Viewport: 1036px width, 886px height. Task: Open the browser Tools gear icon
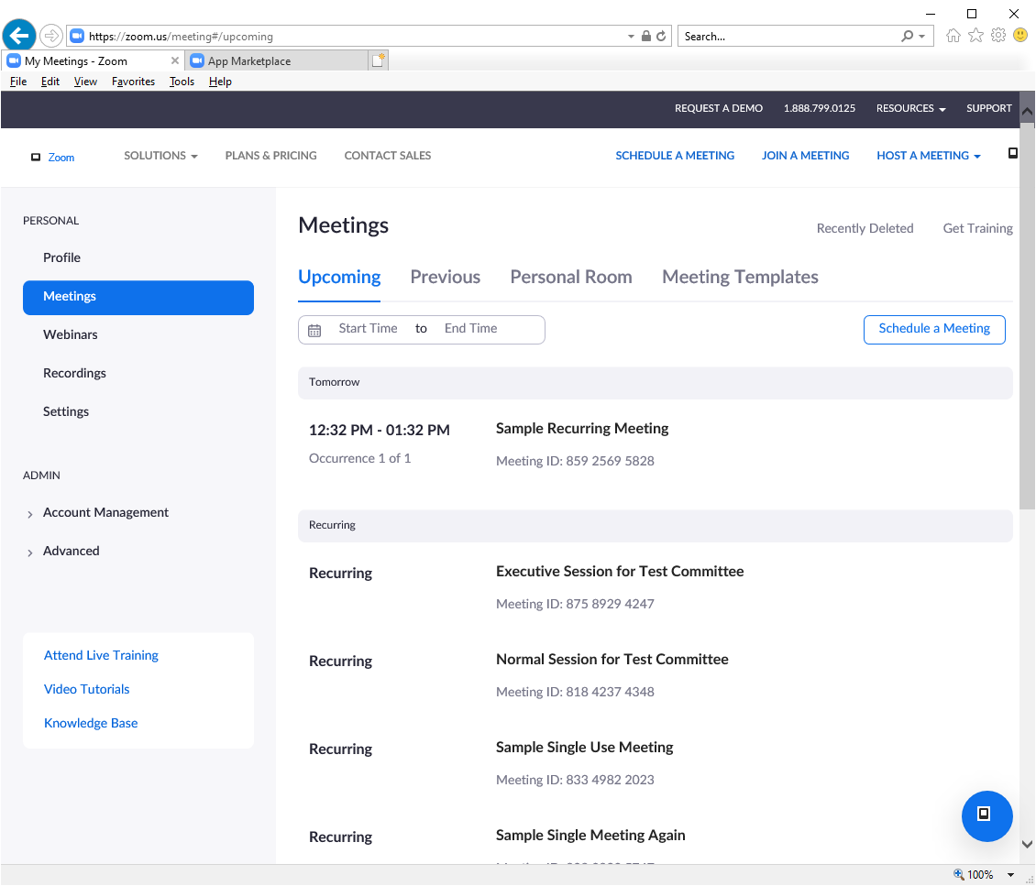[997, 36]
